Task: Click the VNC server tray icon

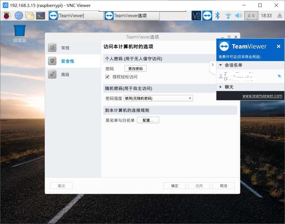Action: 196,16
